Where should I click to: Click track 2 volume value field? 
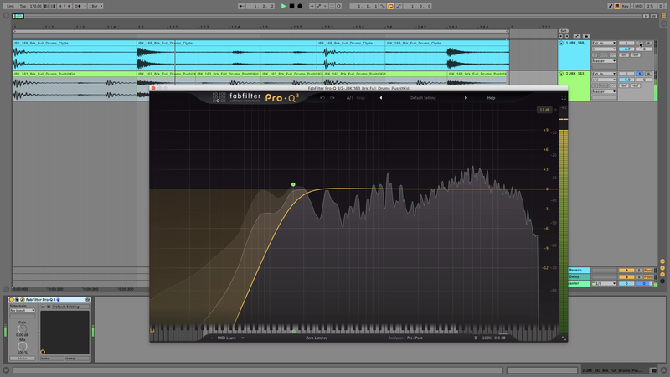(626, 80)
